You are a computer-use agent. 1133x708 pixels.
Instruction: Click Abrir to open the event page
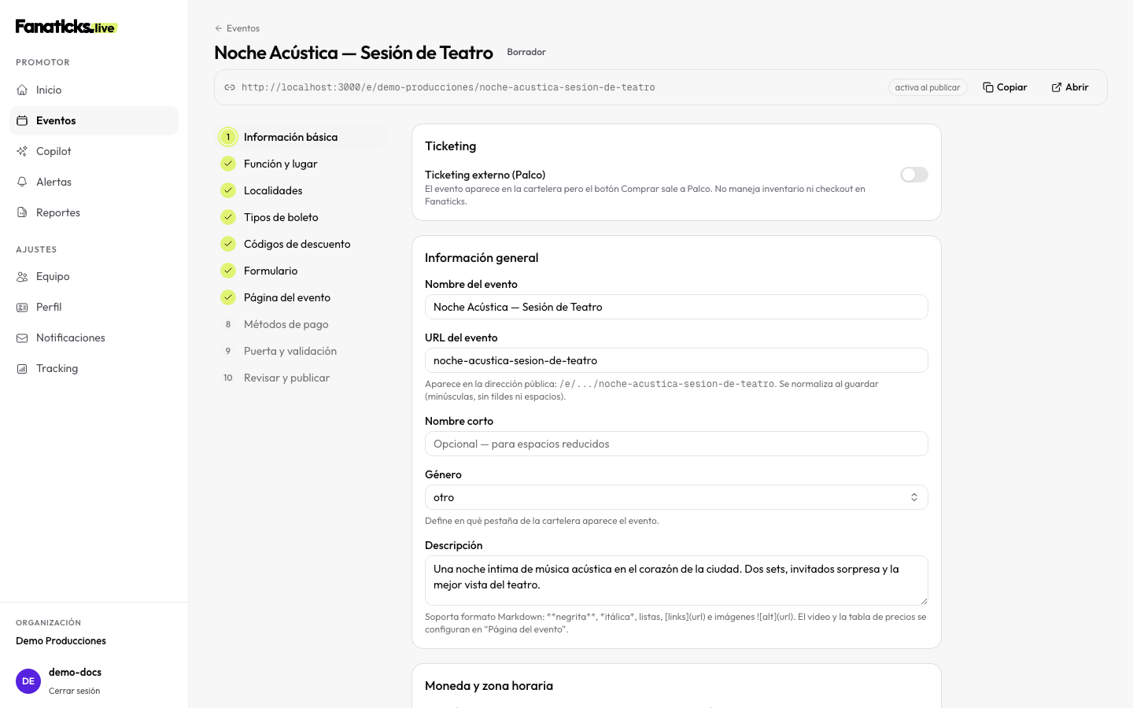pos(1070,87)
